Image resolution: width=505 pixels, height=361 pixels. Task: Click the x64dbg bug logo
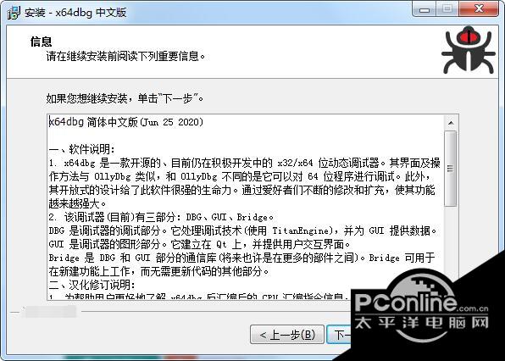469,50
